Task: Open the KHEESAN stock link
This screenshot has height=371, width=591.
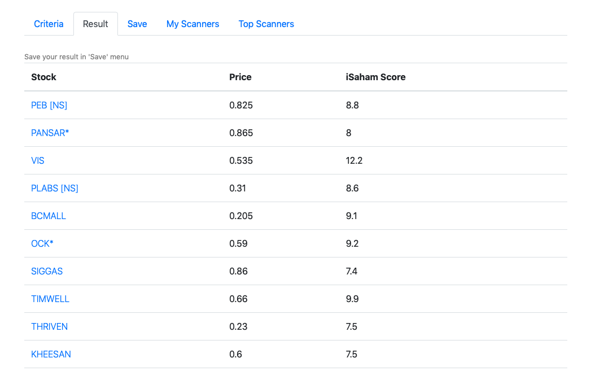Action: [51, 355]
